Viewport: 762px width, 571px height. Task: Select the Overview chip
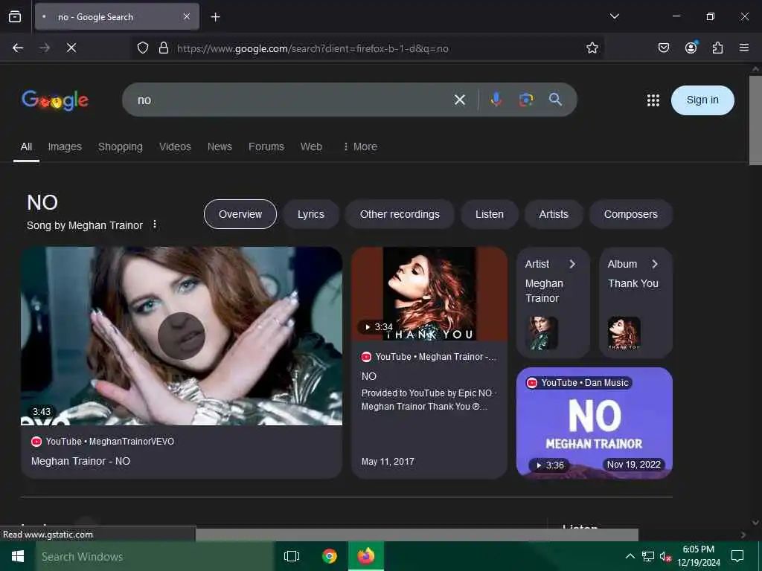[240, 214]
